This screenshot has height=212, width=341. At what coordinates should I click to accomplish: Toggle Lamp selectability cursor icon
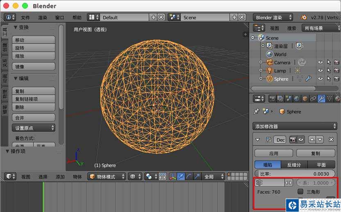pyautogui.click(x=329, y=70)
